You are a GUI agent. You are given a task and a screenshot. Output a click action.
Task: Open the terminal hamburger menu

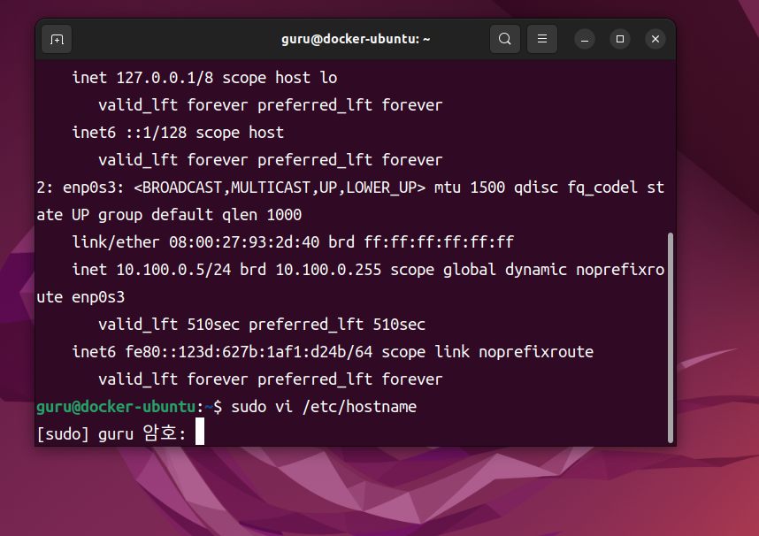[542, 39]
